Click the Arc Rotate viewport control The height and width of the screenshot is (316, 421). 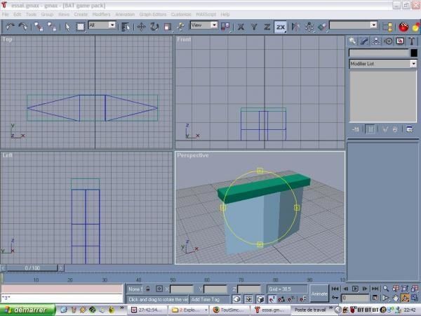(405, 298)
